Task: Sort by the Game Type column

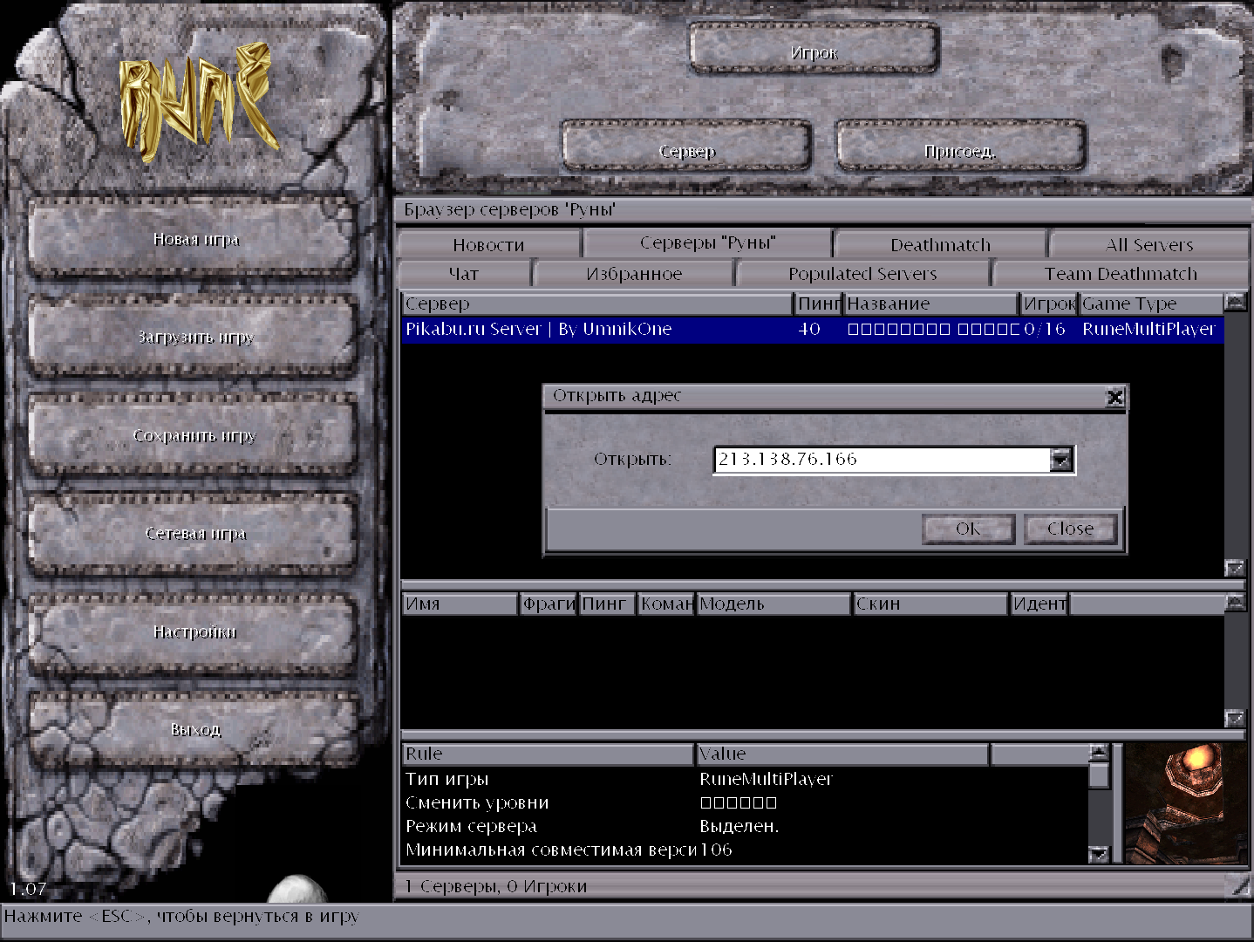Action: [x=1151, y=304]
